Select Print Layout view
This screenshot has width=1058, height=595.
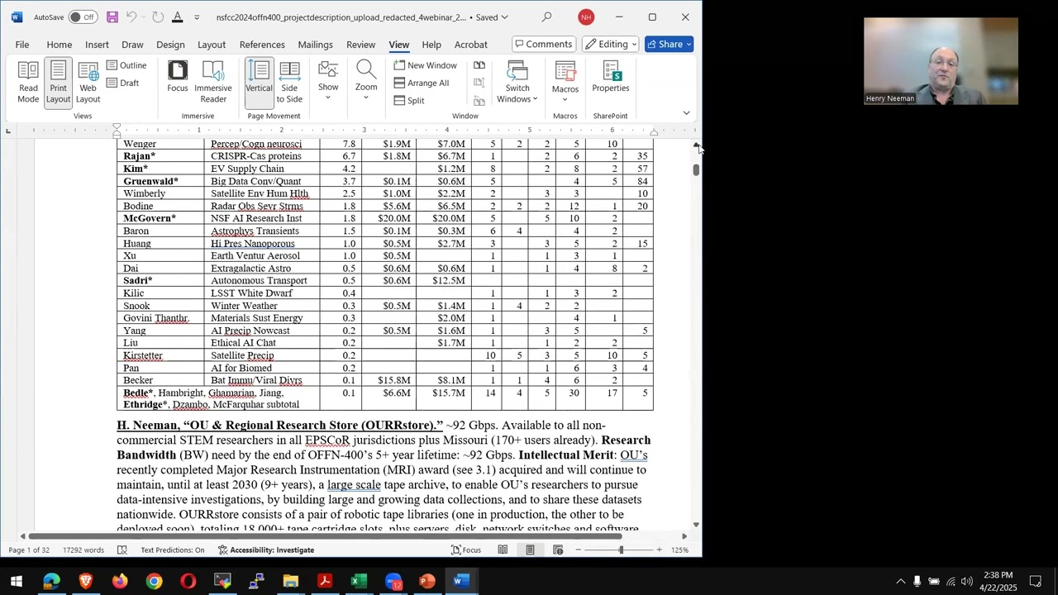(58, 83)
